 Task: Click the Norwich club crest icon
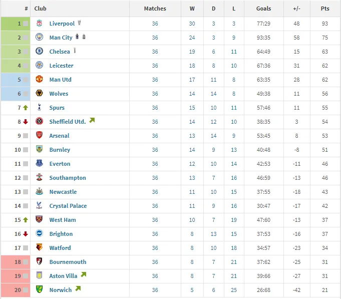click(40, 290)
